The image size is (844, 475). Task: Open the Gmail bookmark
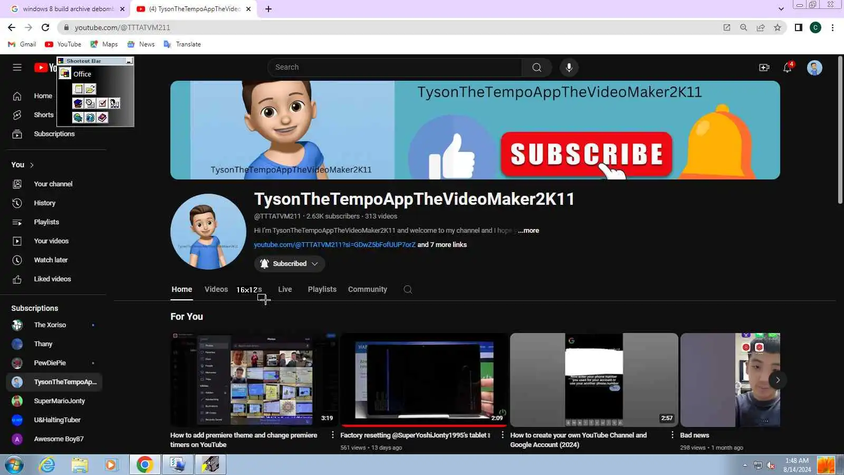[22, 44]
